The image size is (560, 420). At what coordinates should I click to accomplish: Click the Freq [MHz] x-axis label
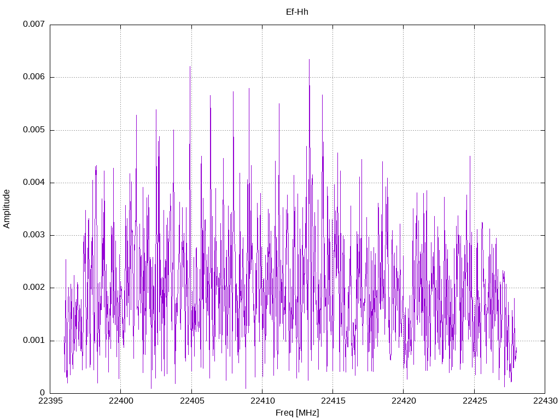tap(297, 413)
